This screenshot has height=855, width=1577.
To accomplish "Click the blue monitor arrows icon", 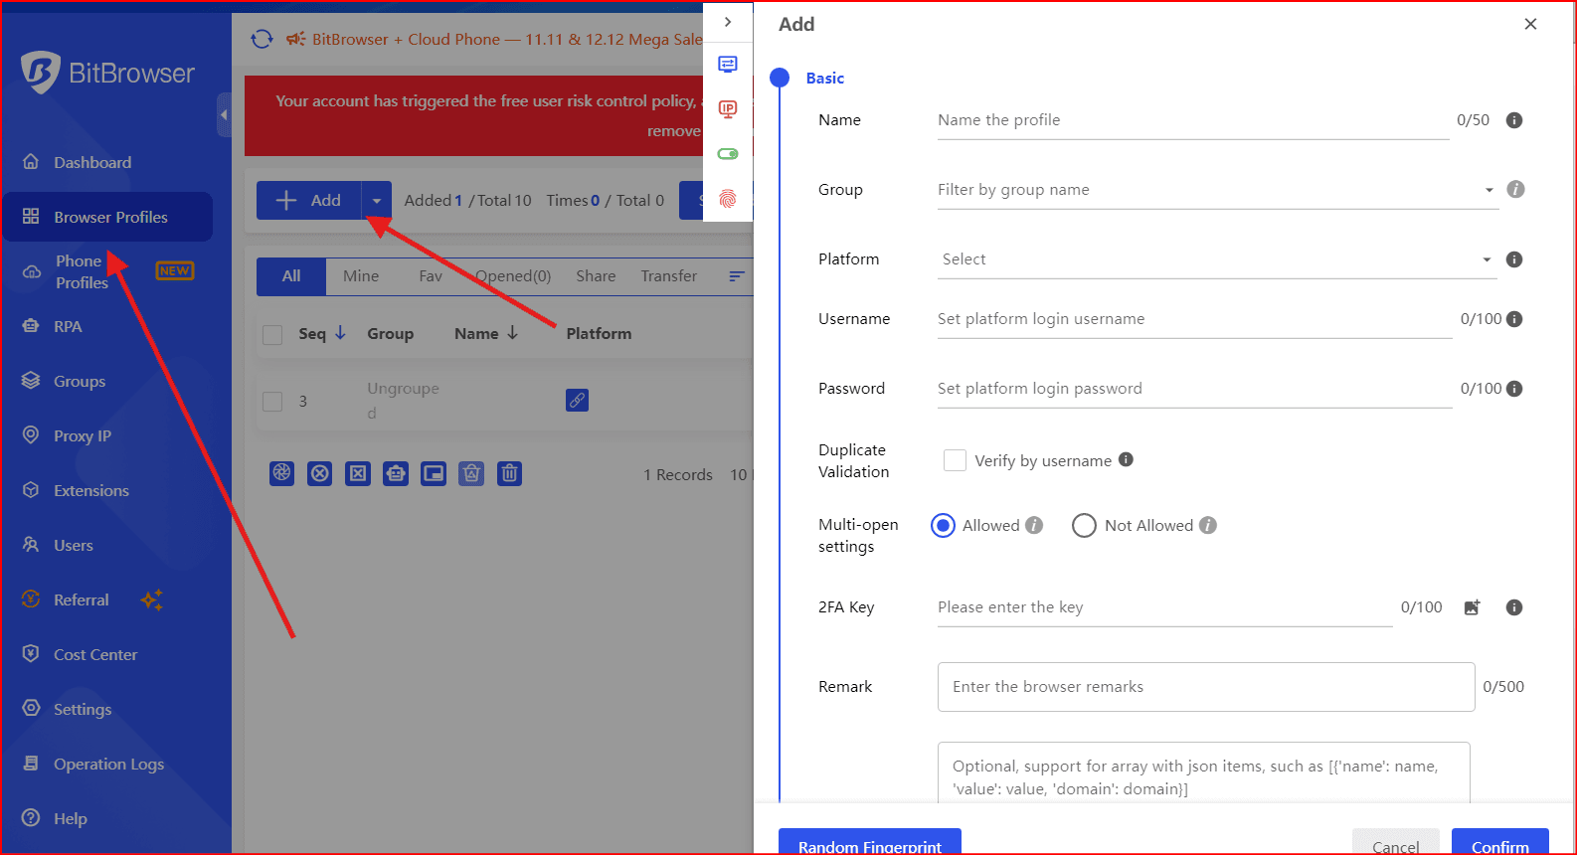I will coord(728,65).
